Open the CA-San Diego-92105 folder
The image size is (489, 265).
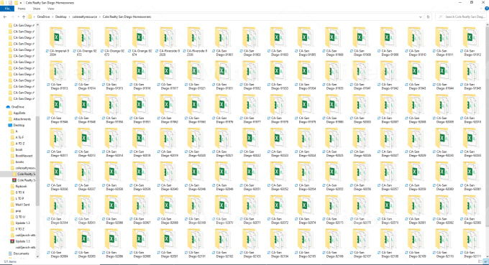[306, 244]
